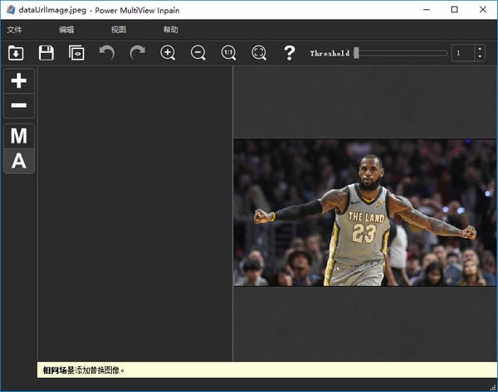Zoom in with the magnifier plus icon

tap(168, 53)
